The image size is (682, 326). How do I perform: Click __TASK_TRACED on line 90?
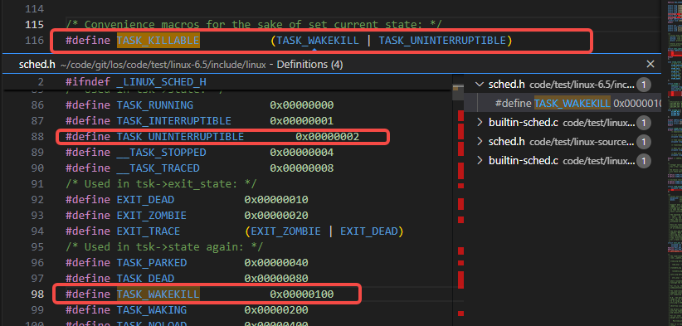point(158,168)
